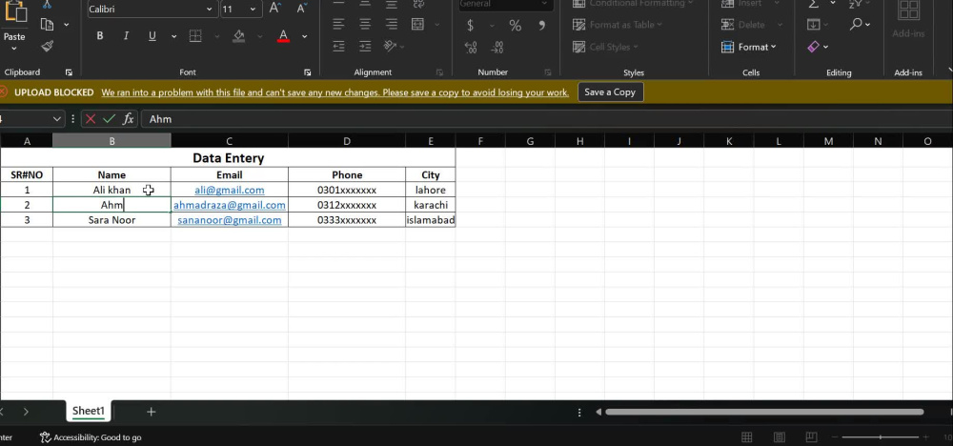Open the Font group dialog launcher
Screen dimensions: 953x446
[308, 72]
